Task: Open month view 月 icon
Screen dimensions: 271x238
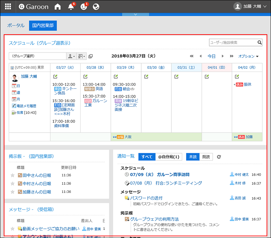Action: coord(16,99)
